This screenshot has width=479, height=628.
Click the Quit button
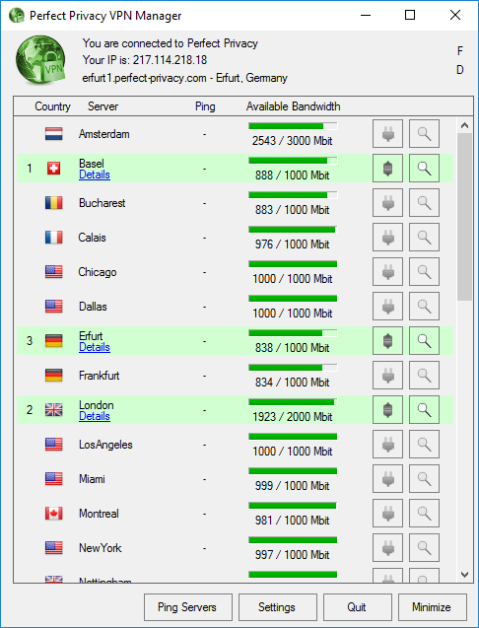tap(357, 607)
